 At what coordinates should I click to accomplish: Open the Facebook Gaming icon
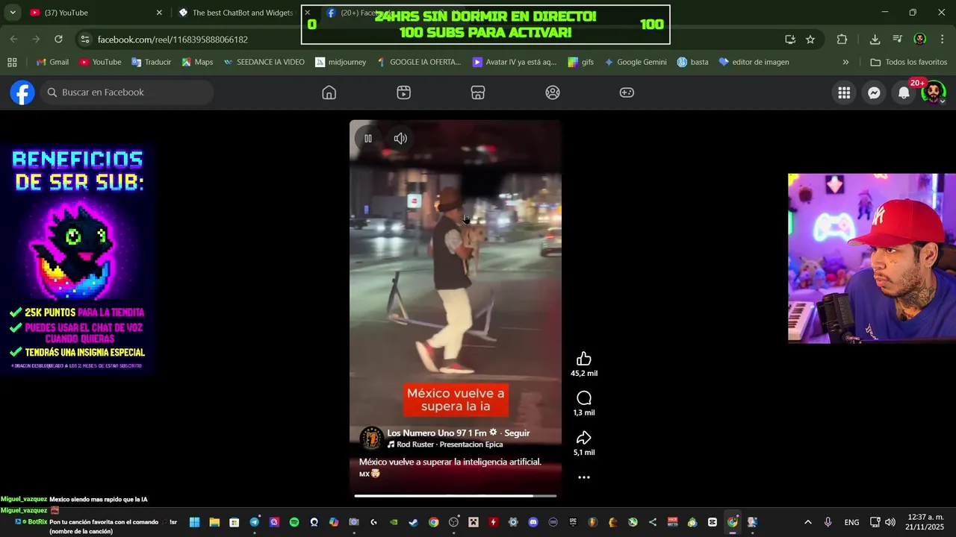(627, 92)
